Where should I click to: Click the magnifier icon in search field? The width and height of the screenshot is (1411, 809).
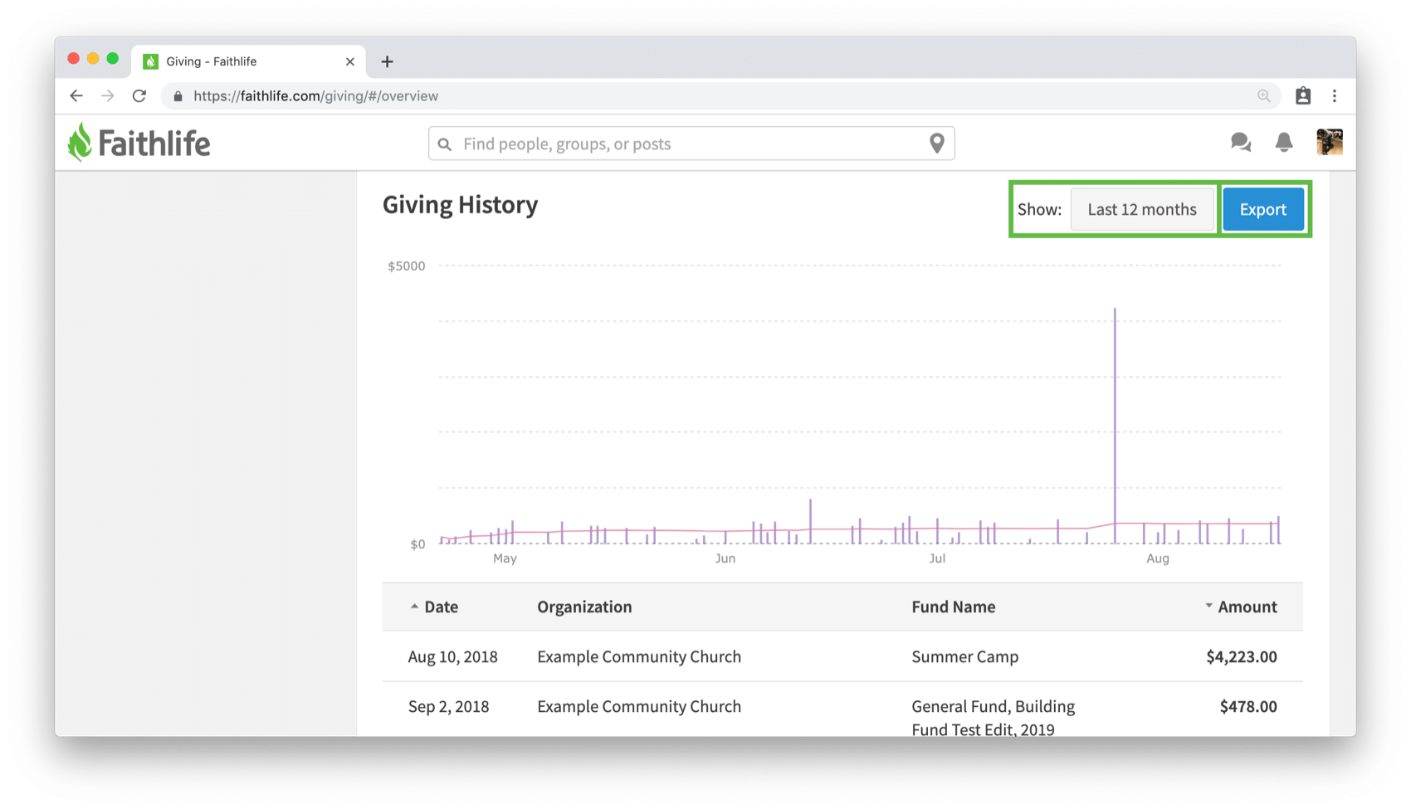pyautogui.click(x=445, y=144)
